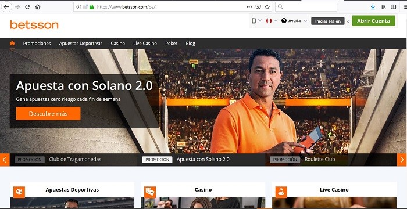Viewport: 407px width, 209px height.
Task: Click the orange home icon in navigation
Action: (12, 43)
